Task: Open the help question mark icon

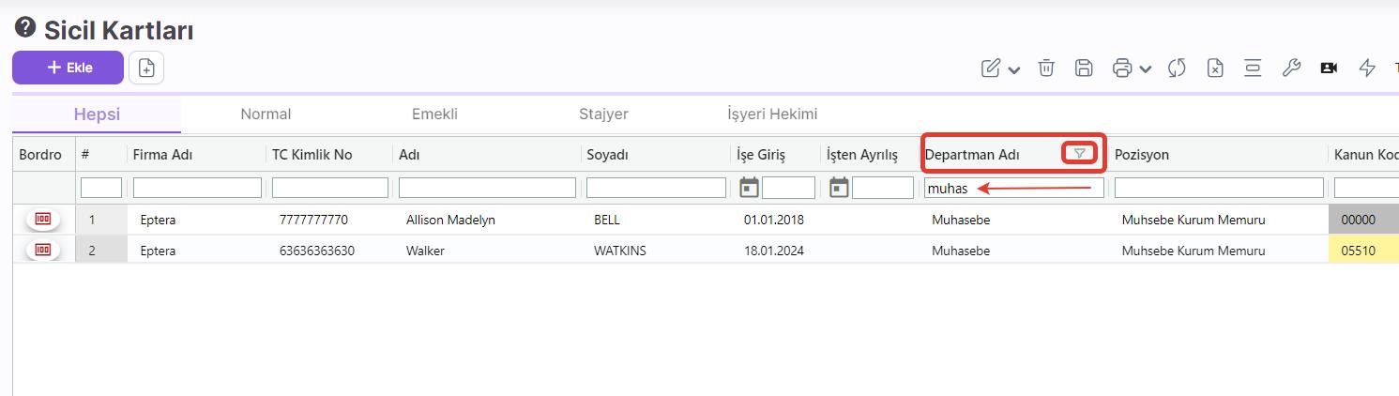Action: 25,28
